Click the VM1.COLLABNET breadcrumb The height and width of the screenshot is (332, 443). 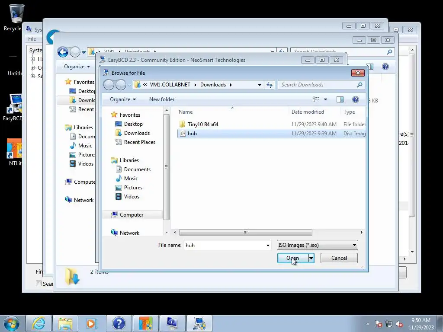[x=170, y=85]
